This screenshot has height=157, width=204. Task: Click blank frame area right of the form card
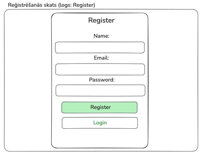click(x=173, y=81)
